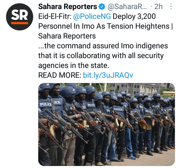Open the @PoliceNG mention
Screen dimensions: 181x168
click(92, 16)
